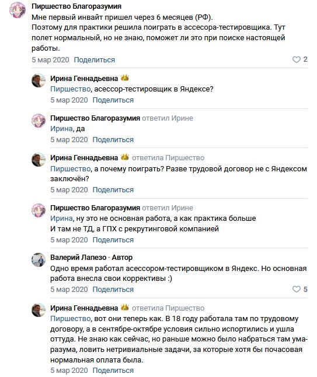Open Пиршество avatar on the 'Ирина, да' reply
Screen dimensions: 317x377
coord(39,121)
